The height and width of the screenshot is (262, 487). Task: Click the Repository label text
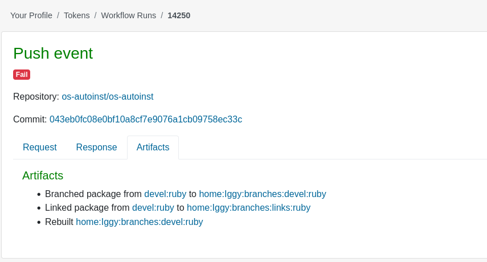click(x=36, y=97)
